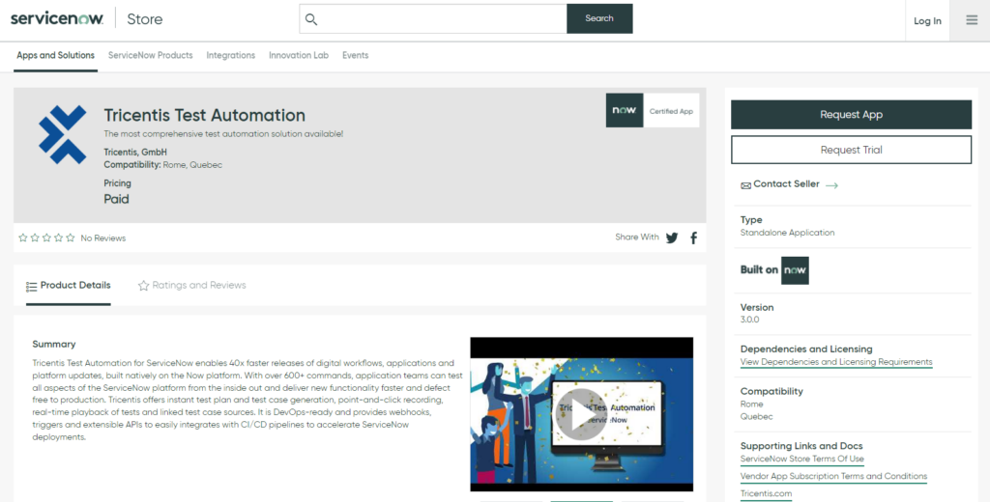Click the Request App button
This screenshot has width=990, height=502.
click(851, 115)
